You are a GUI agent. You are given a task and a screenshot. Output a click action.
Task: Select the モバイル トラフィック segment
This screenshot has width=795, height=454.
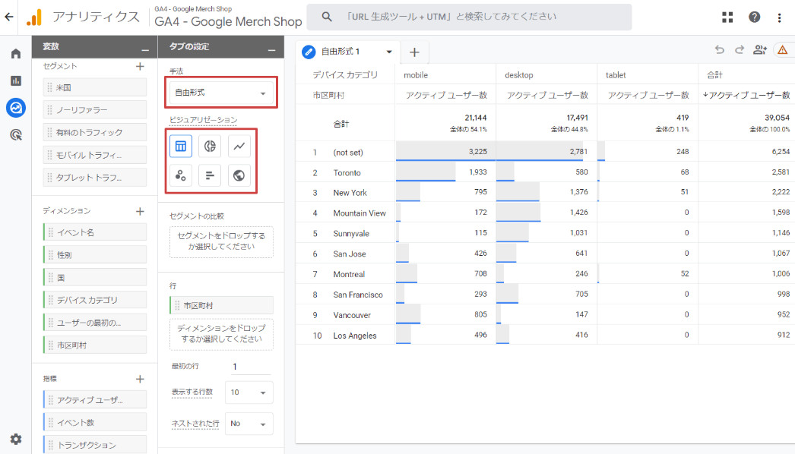pos(95,155)
